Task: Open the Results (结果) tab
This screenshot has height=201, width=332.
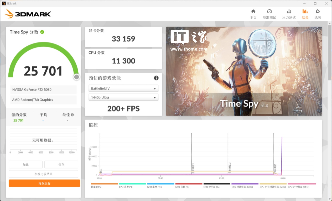Action: click(x=305, y=14)
